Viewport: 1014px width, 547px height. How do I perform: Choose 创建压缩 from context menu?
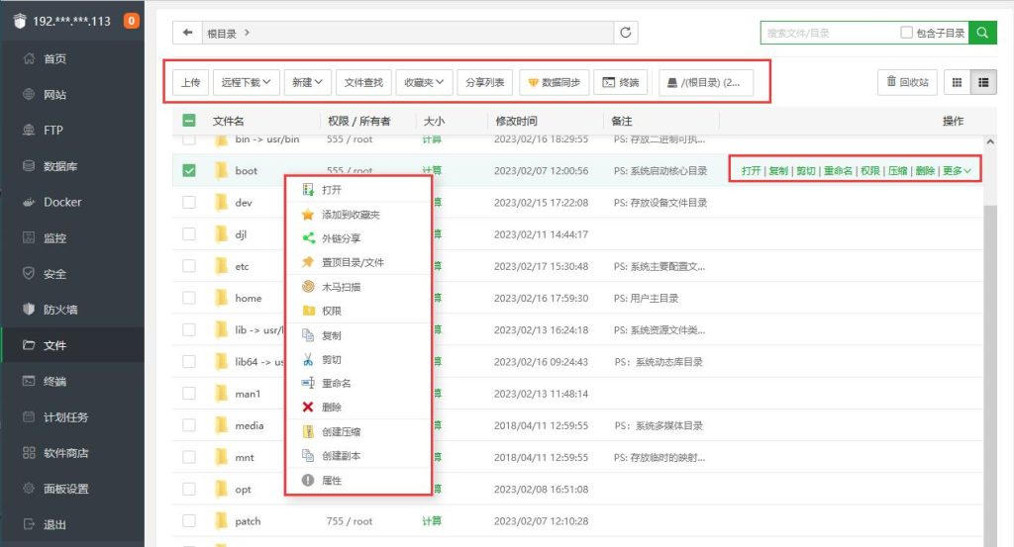pyautogui.click(x=358, y=431)
